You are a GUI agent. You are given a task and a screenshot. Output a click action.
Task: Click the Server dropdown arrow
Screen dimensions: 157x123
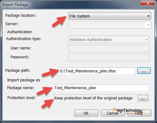tap(148, 25)
